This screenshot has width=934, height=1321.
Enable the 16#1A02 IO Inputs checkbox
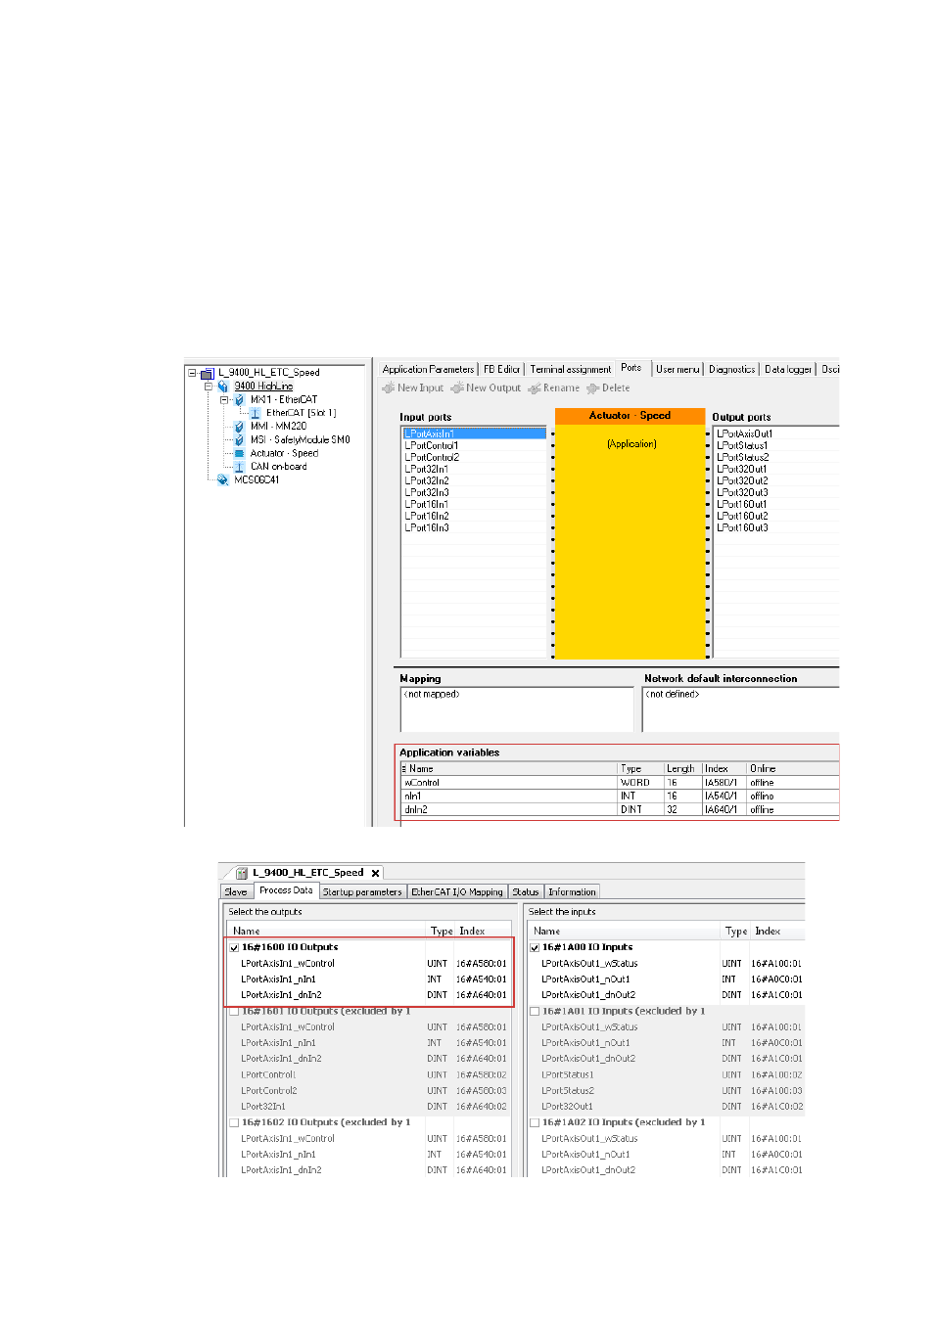coord(535,1122)
